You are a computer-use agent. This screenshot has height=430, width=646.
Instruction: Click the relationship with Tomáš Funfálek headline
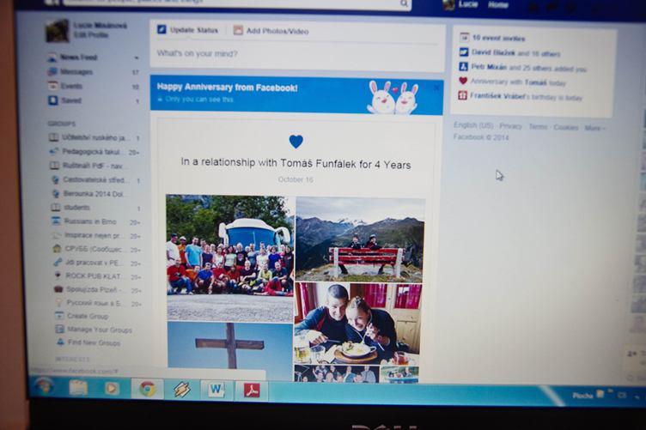[x=296, y=163]
